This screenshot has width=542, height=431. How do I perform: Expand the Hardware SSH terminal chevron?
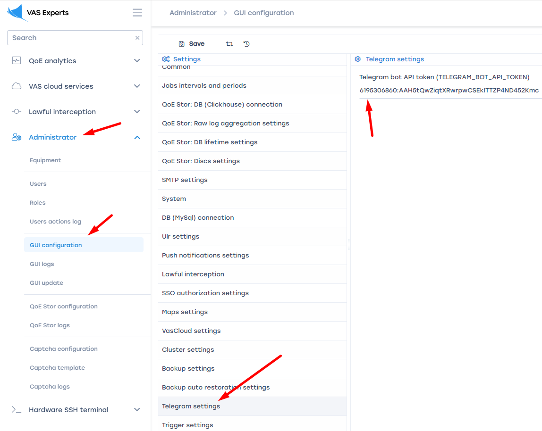pyautogui.click(x=137, y=410)
